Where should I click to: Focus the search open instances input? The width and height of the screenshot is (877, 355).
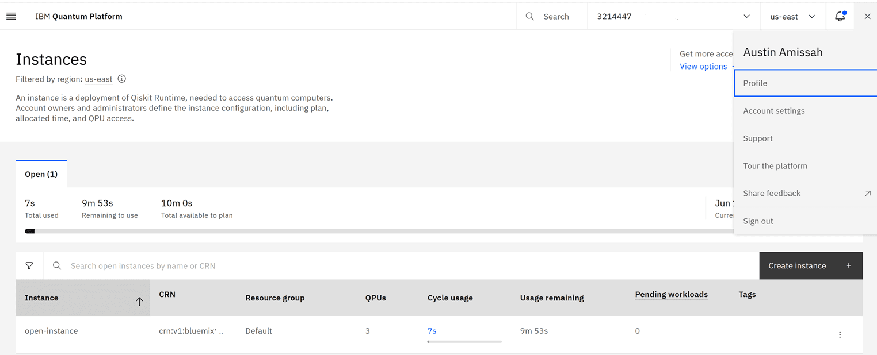[401, 265]
